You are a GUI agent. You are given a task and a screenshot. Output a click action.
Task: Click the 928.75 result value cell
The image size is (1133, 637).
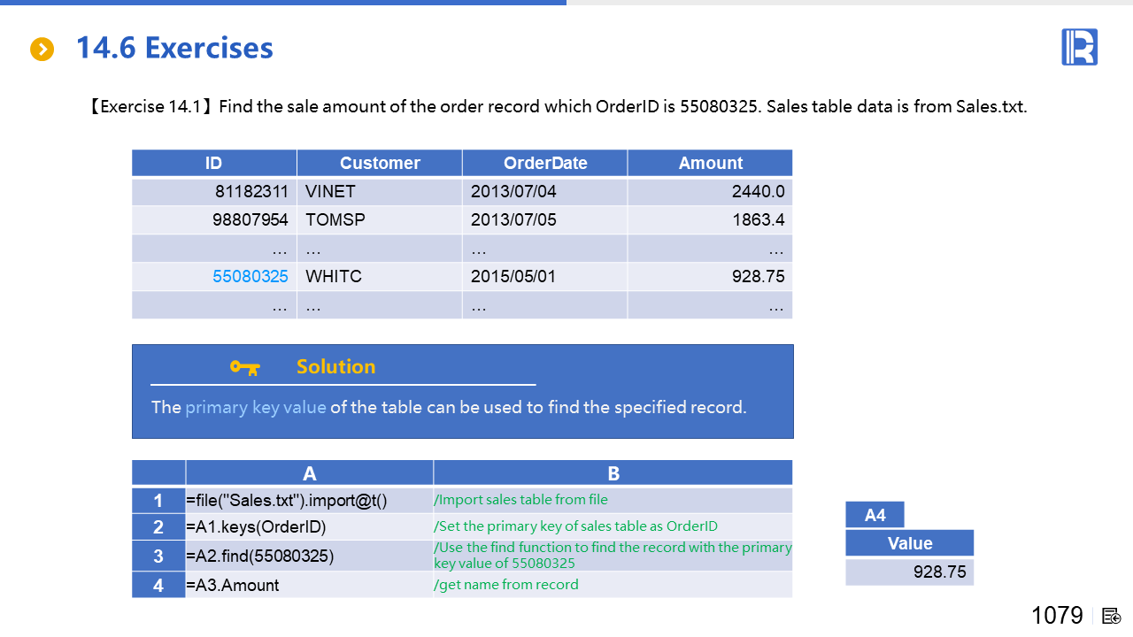(x=909, y=572)
